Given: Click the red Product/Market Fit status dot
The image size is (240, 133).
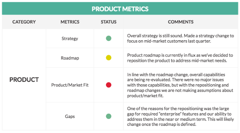Looking at the screenshot, I should 108,85.
